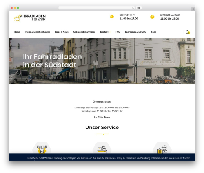Expand the Kontakt dropdown chevron
This screenshot has width=204, height=173.
[110, 32]
